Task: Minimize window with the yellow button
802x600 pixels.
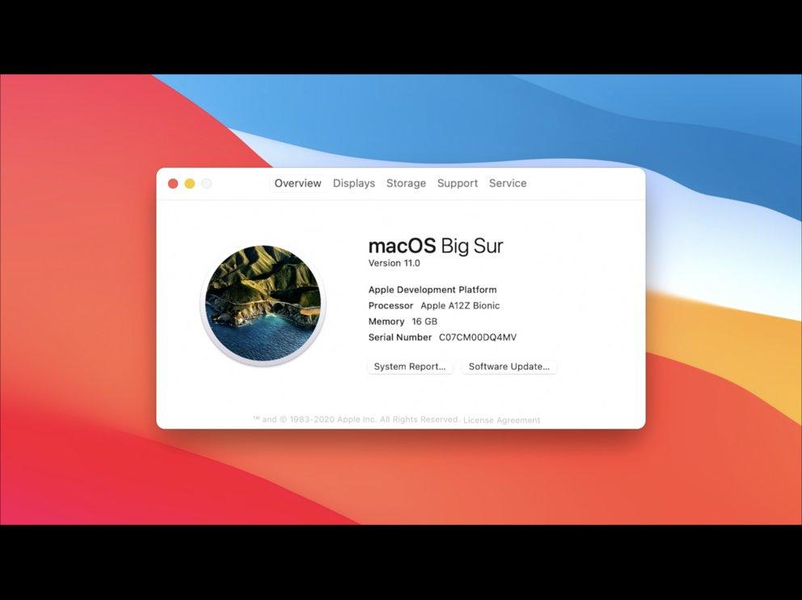Action: [x=189, y=183]
